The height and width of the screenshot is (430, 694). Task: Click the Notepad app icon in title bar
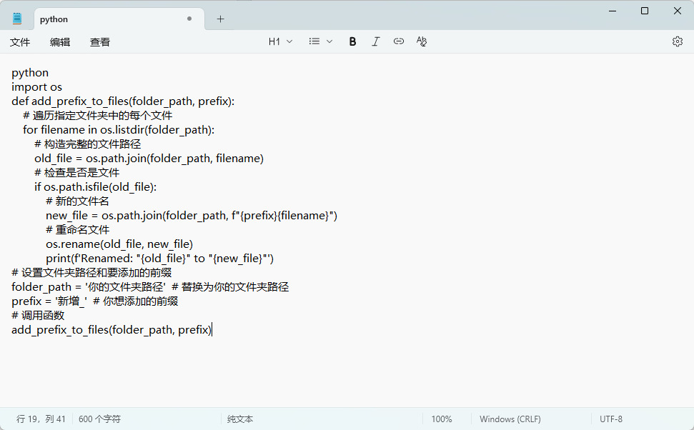17,19
